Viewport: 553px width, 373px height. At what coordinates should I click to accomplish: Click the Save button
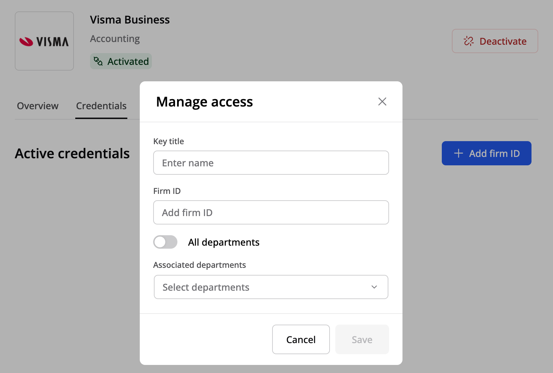click(x=362, y=339)
